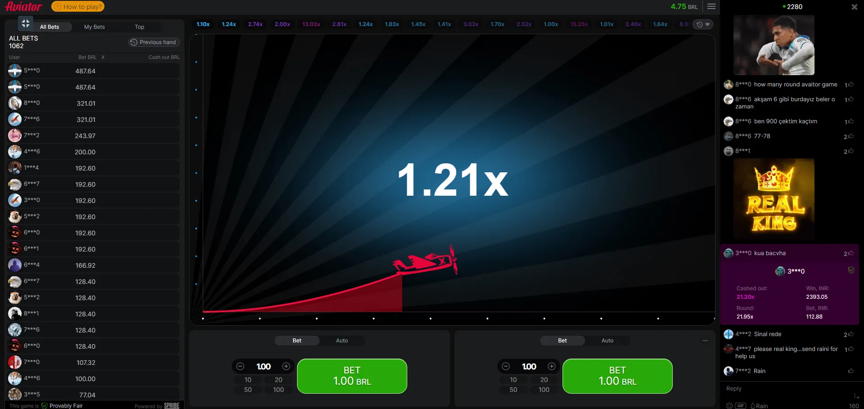The image size is (864, 409).
Task: Like 8***1's Real King GIF message
Action: (851, 151)
